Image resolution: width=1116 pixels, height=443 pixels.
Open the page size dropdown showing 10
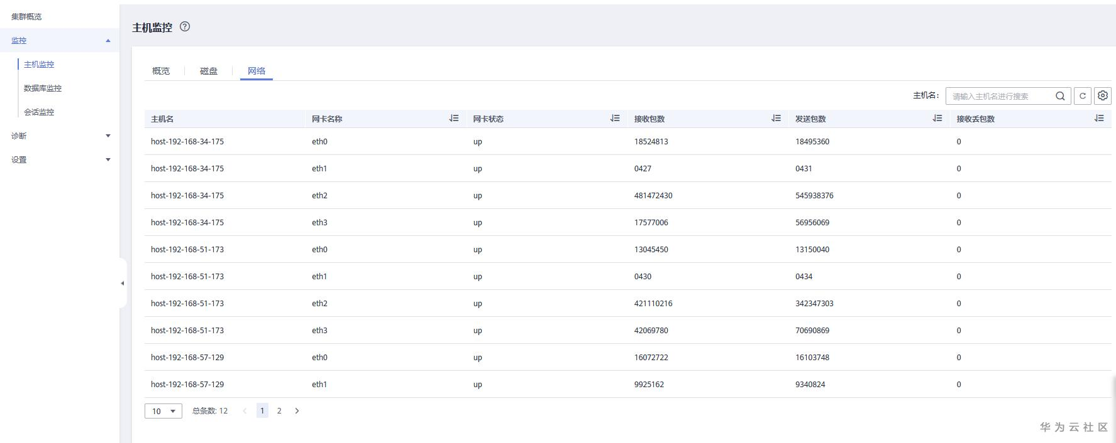(x=163, y=411)
